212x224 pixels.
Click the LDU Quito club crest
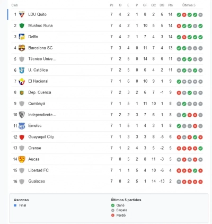pos(22,14)
